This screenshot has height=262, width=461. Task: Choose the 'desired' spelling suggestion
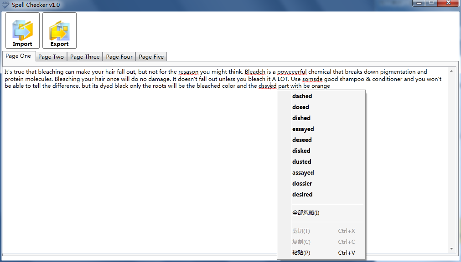[302, 195]
